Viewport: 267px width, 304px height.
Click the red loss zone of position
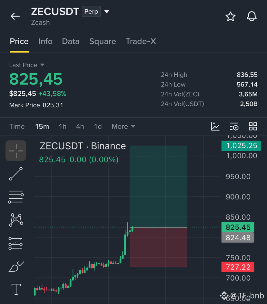pyautogui.click(x=158, y=247)
